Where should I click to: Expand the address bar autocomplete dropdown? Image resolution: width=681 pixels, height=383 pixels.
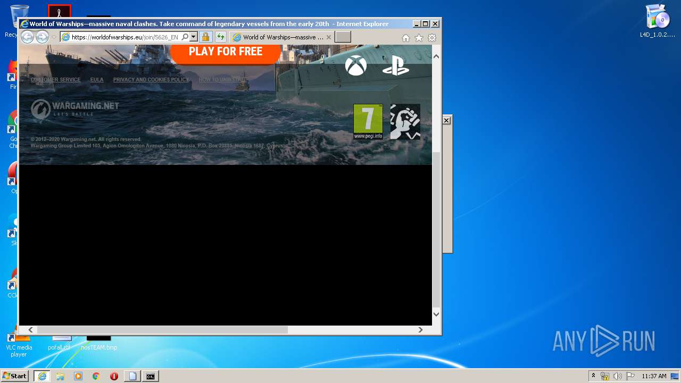pos(194,37)
